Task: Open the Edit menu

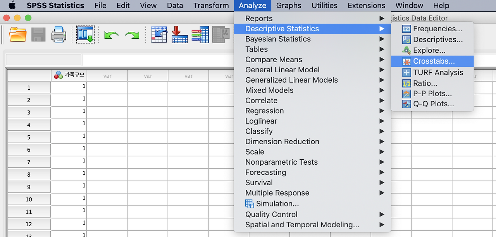Action: coord(123,5)
